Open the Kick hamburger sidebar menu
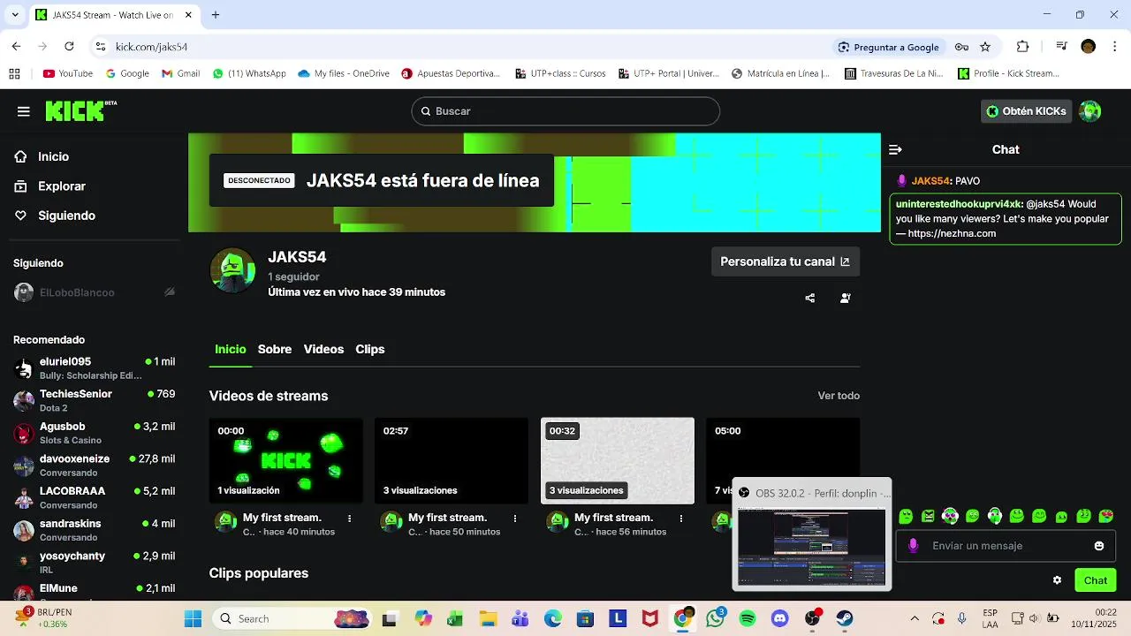1131x636 pixels. (24, 111)
